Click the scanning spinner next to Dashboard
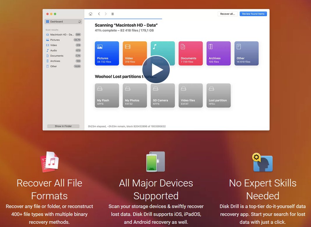The width and height of the screenshot is (311, 227). [x=80, y=21]
